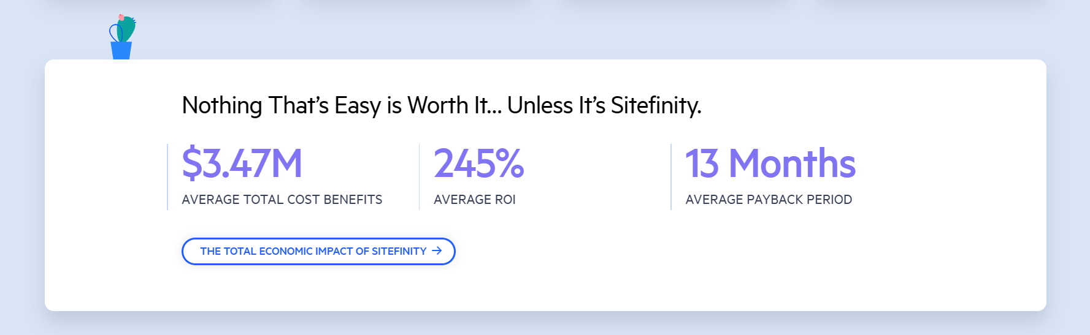Select the $3.47M statistic
The image size is (1090, 335).
242,164
